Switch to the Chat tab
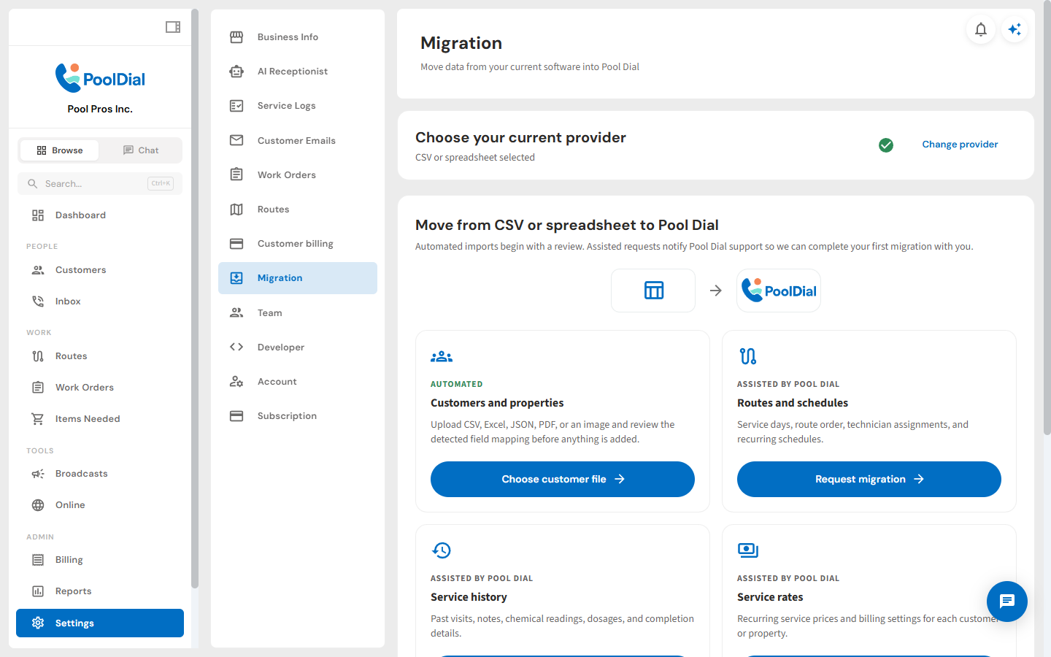Image resolution: width=1051 pixels, height=657 pixels. point(140,150)
